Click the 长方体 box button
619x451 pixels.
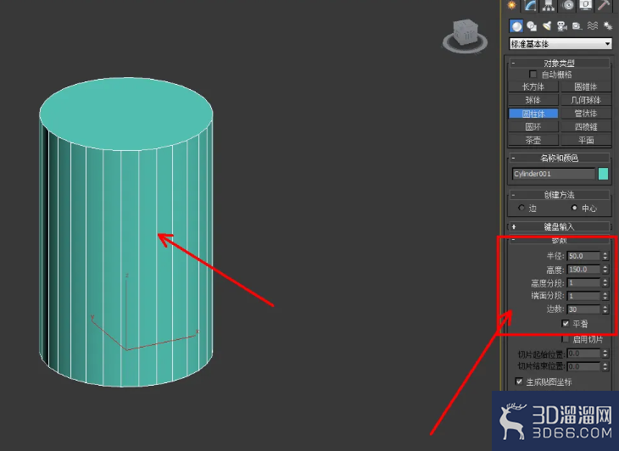pos(533,86)
